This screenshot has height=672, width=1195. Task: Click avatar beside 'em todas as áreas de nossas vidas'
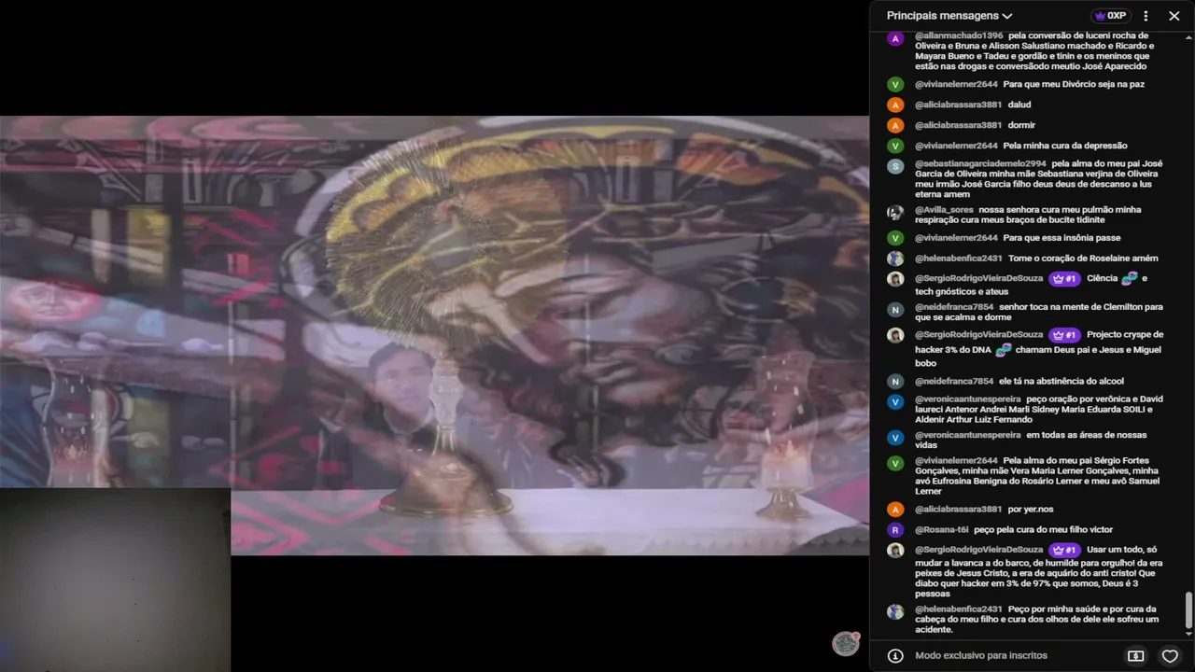coord(895,438)
